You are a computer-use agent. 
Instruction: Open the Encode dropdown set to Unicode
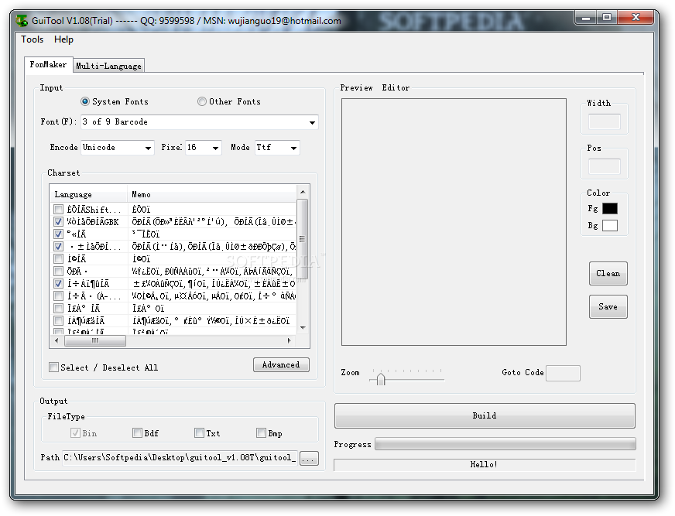click(117, 148)
